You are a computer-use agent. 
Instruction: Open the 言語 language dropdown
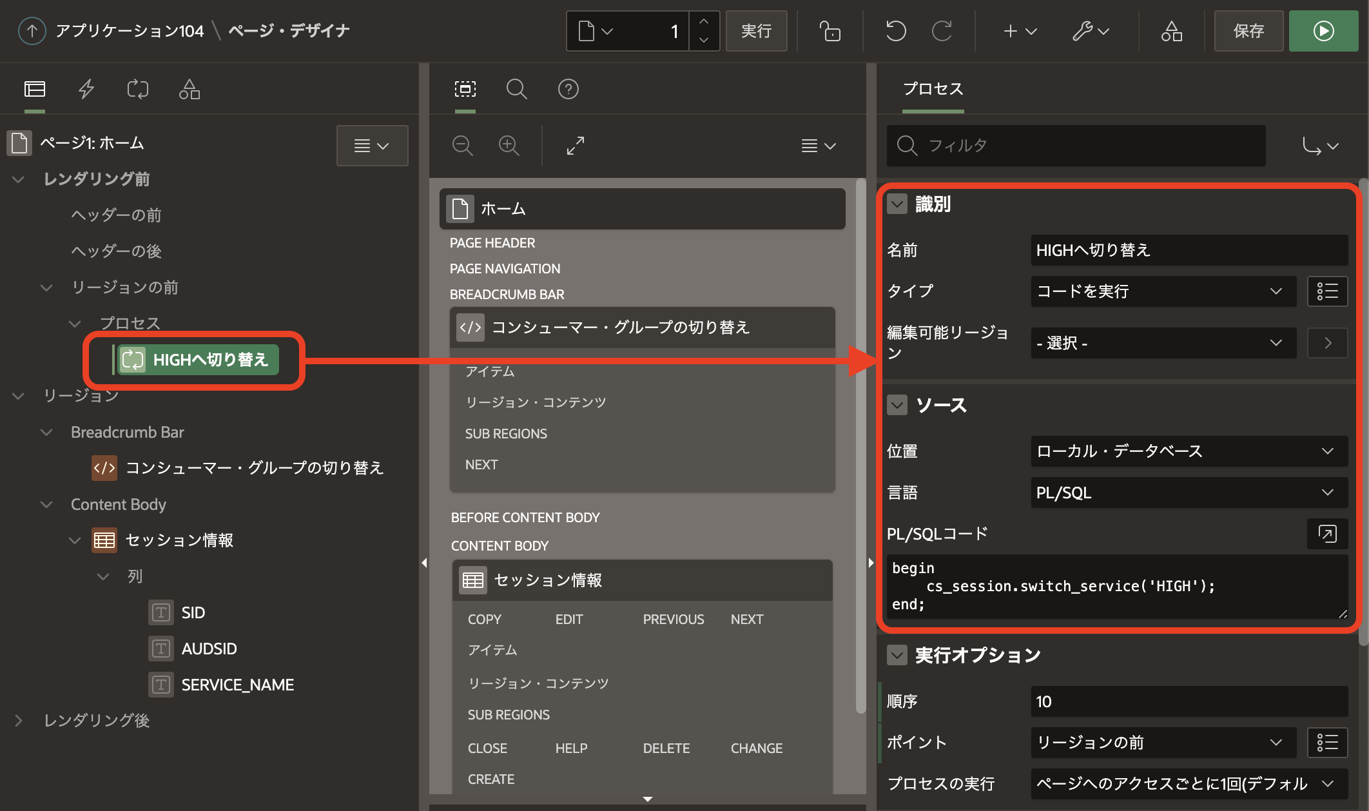tap(1189, 493)
